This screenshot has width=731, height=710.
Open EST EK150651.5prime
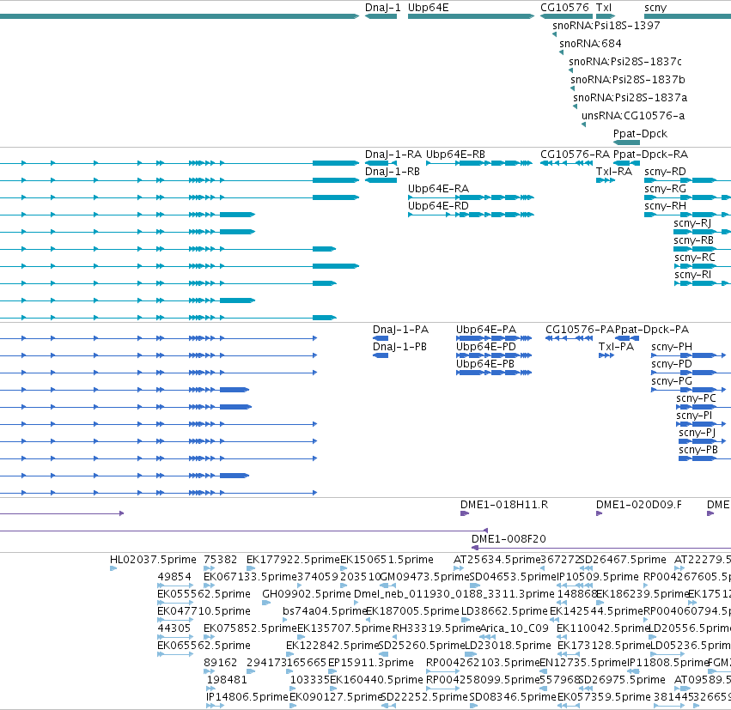coord(344,568)
